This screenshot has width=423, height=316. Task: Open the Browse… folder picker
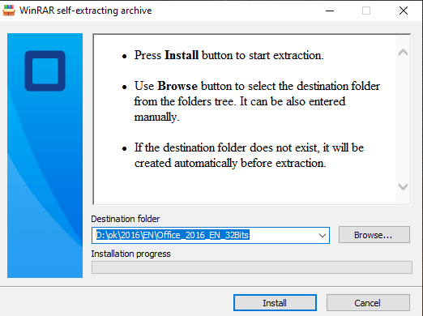pos(374,235)
